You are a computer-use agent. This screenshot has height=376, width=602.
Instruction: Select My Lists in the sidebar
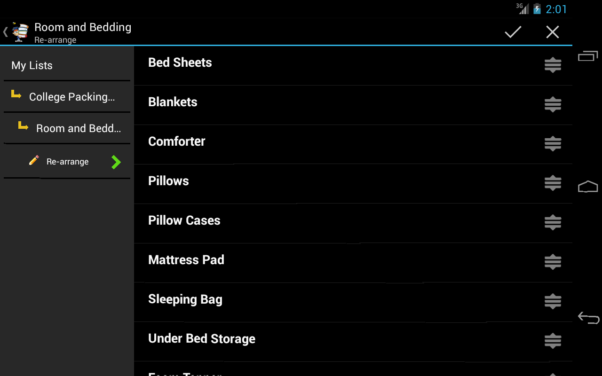pos(32,65)
